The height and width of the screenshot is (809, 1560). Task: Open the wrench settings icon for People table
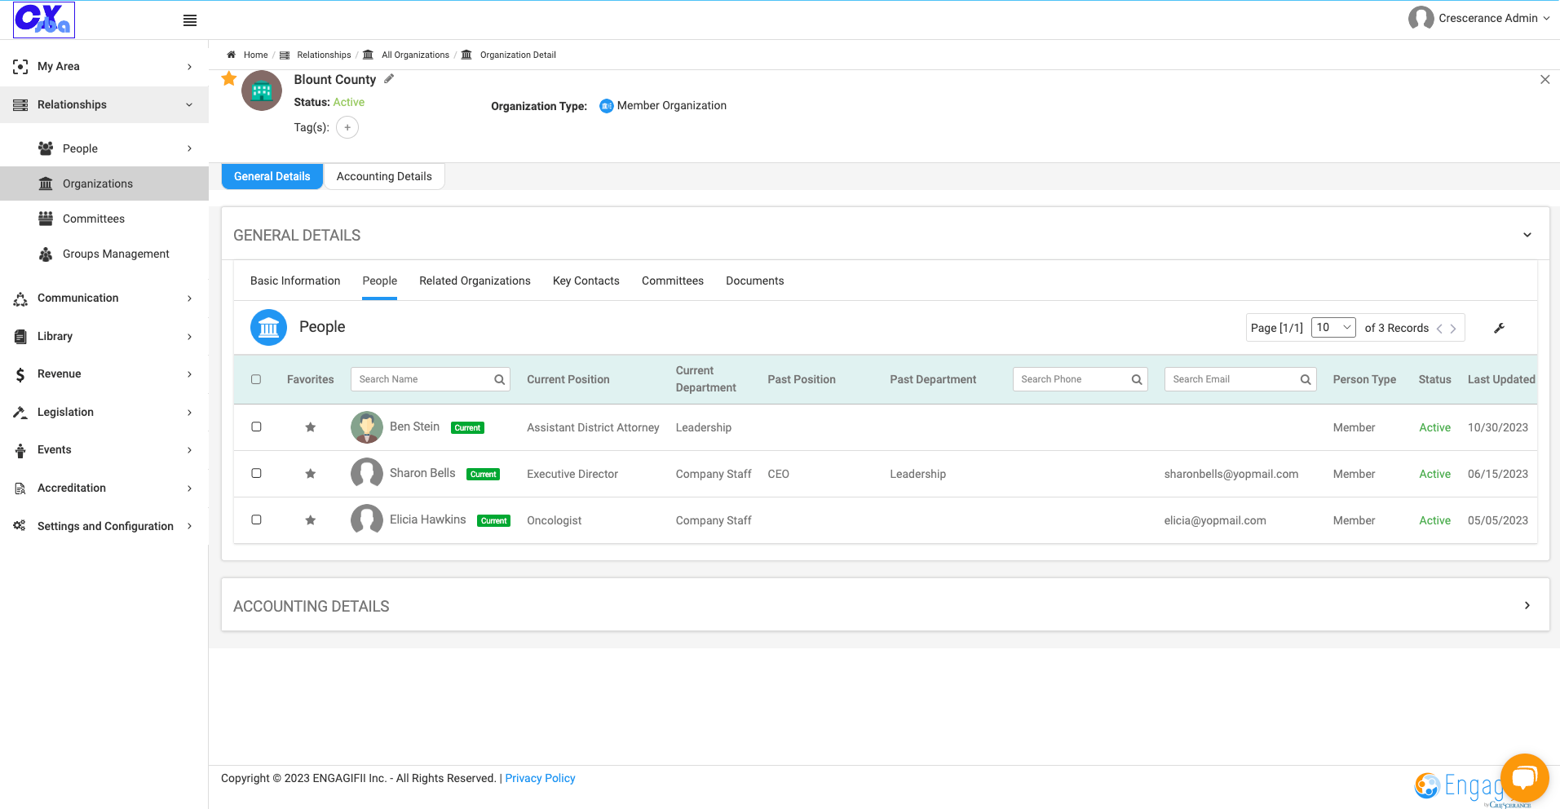(1499, 328)
